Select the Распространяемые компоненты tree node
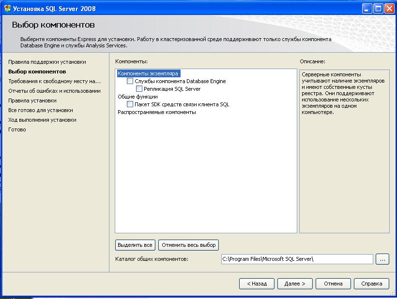 tap(157, 112)
